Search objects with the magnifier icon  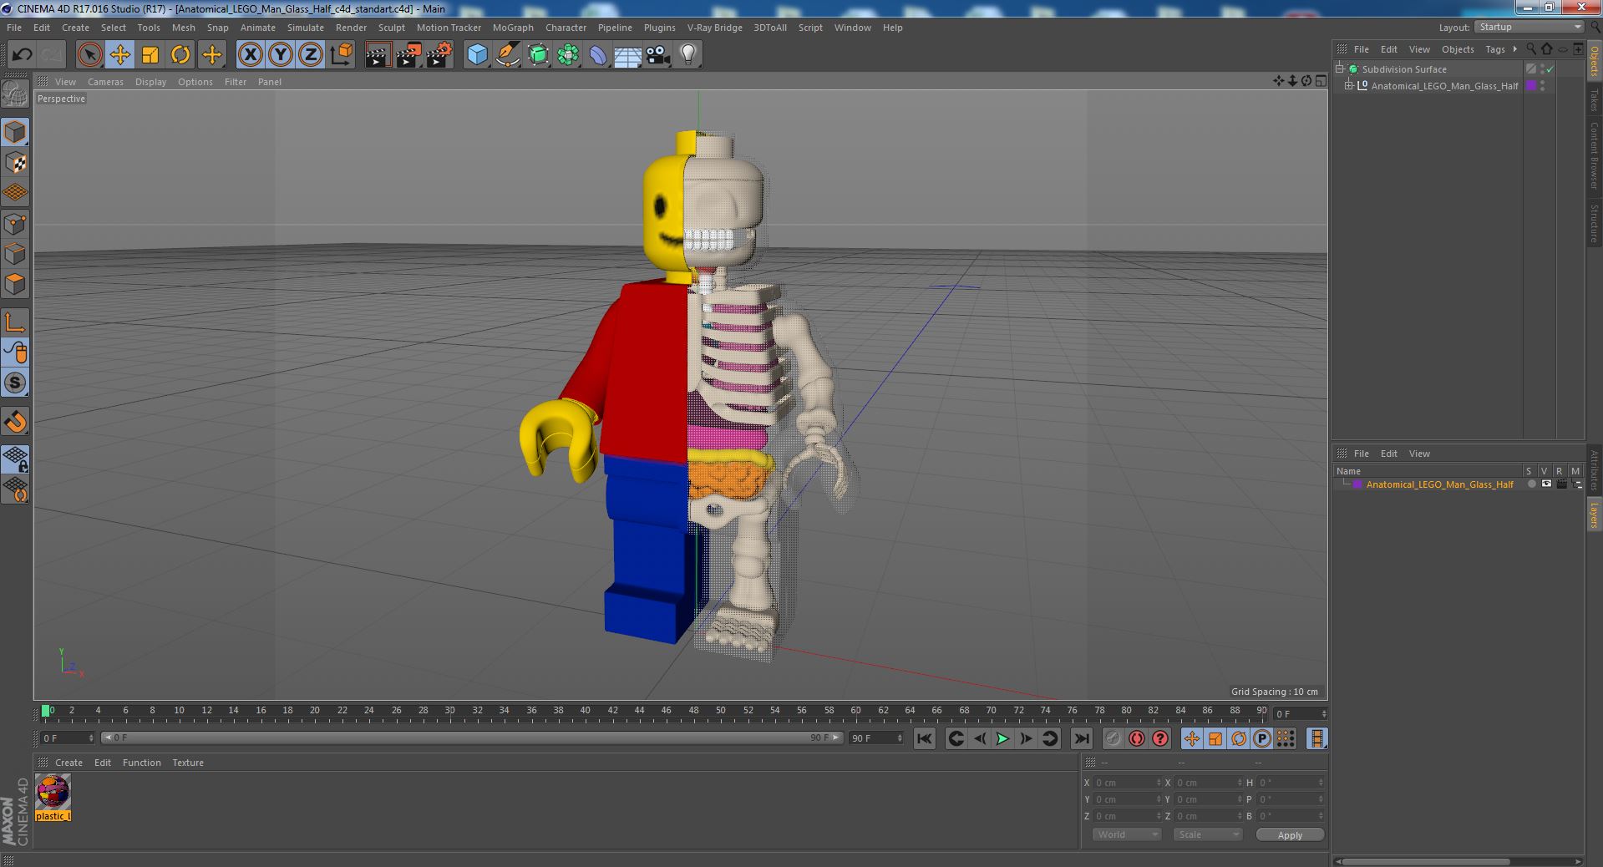click(x=1531, y=49)
